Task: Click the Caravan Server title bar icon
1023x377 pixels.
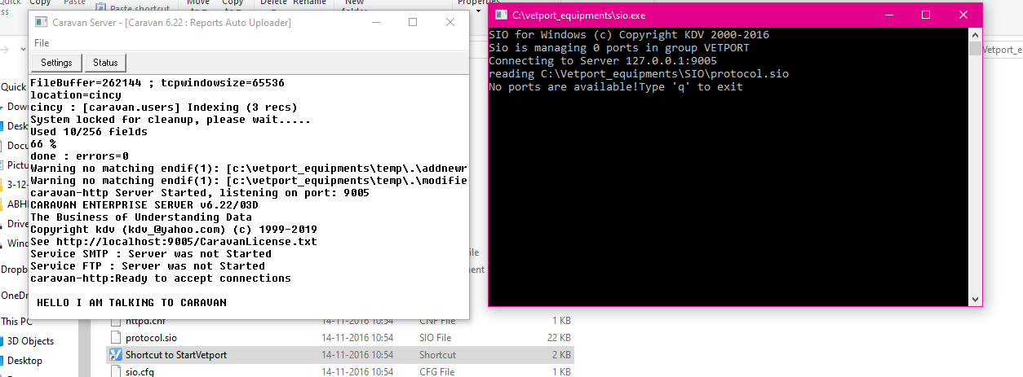Action: 41,23
